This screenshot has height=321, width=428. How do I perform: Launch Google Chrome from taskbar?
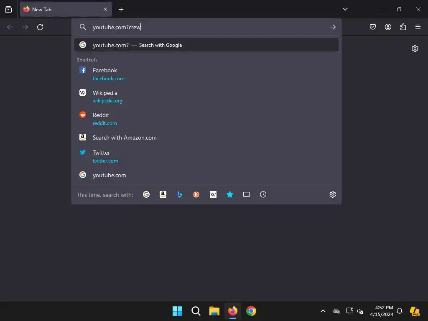251,311
